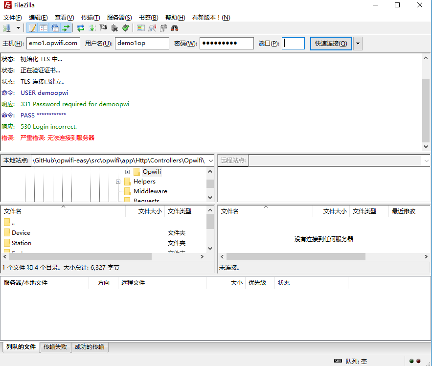Screen dimensions: 432x366
Task: Sort remote files by 最近修改 column header
Action: pyautogui.click(x=409, y=211)
